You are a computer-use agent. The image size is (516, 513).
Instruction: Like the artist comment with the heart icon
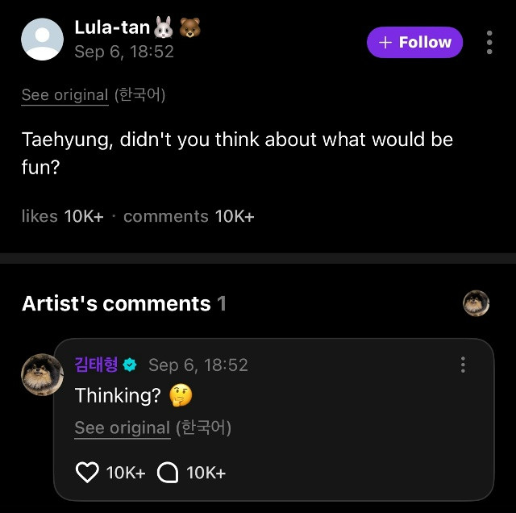[x=86, y=473]
